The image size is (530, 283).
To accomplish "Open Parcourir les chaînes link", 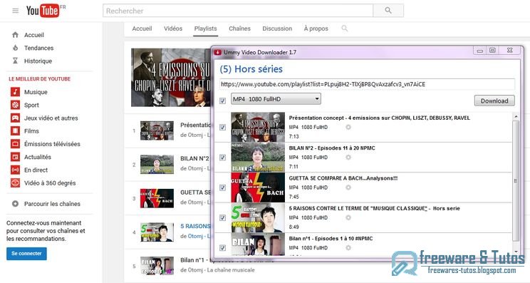I will [x=52, y=204].
